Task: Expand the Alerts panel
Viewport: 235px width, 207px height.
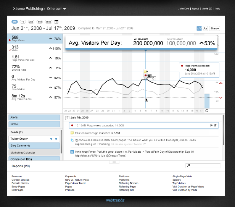Action: click(34, 118)
